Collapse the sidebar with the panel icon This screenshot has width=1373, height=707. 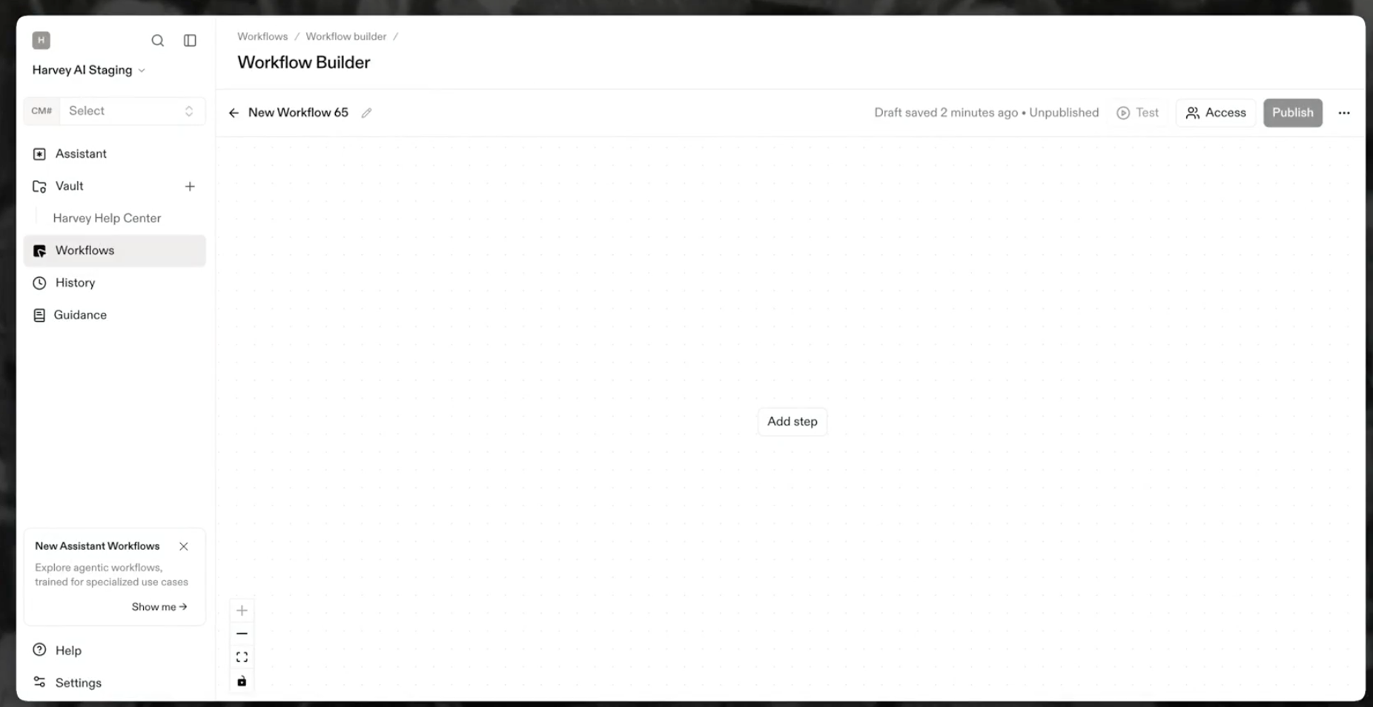coord(190,41)
